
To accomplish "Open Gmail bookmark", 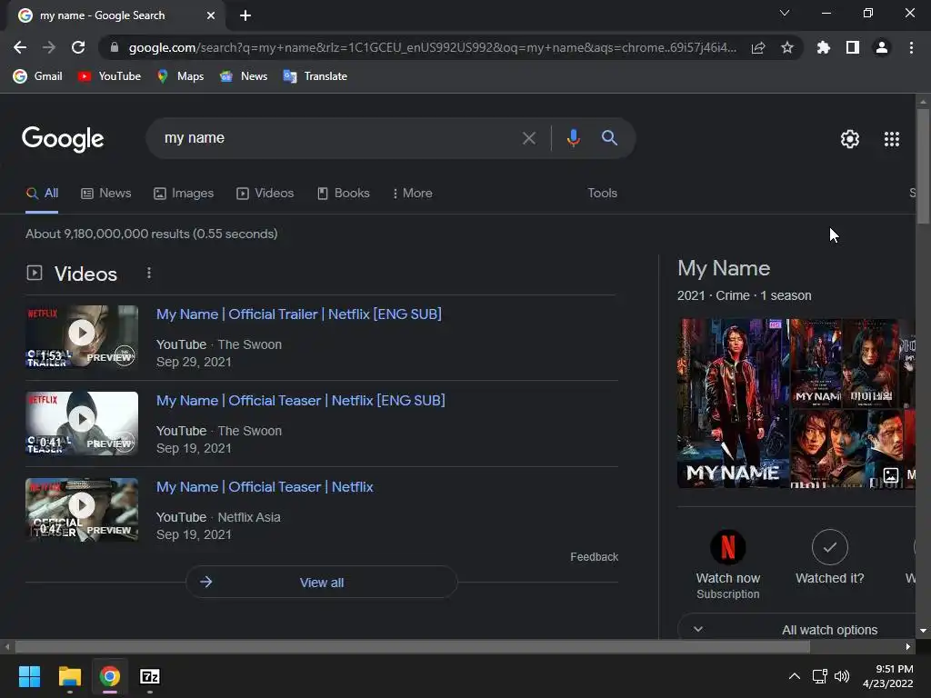I will [38, 76].
